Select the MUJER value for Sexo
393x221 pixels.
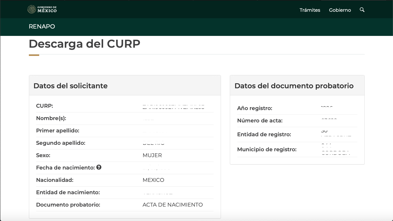coord(152,155)
